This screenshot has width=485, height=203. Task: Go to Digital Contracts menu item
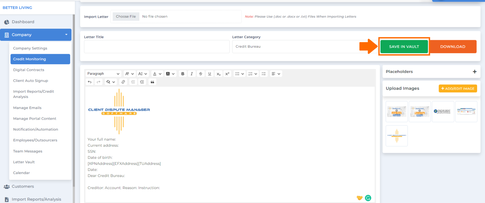pyautogui.click(x=29, y=70)
